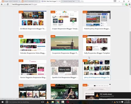Open a new browser tab
Viewport: 131px width, 104px height.
82,1
